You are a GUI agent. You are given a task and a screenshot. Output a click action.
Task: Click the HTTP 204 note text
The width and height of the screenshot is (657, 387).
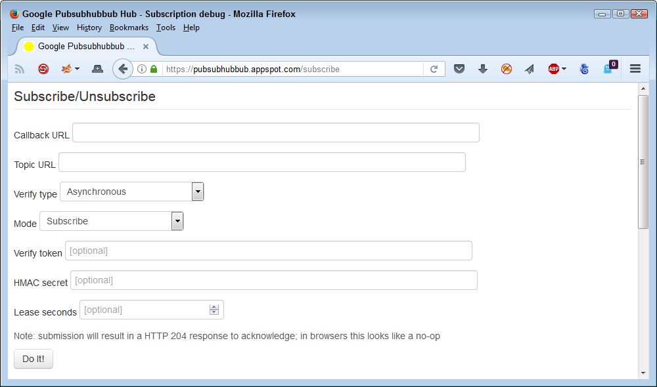[x=227, y=336]
